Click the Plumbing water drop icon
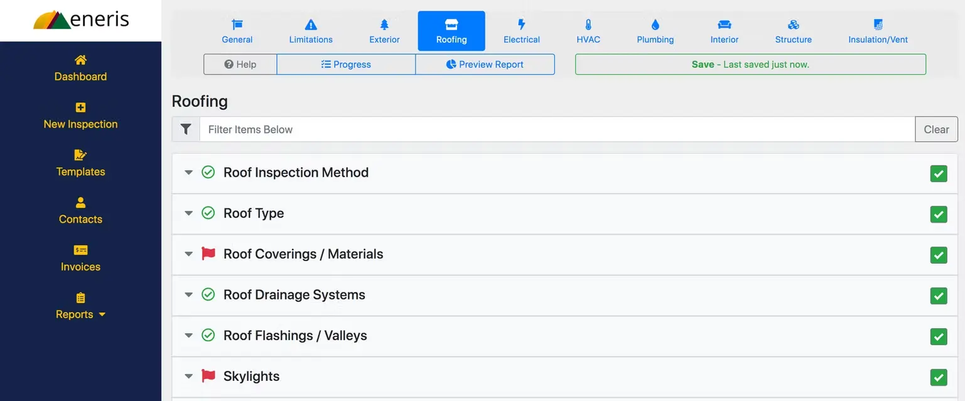 [x=655, y=24]
